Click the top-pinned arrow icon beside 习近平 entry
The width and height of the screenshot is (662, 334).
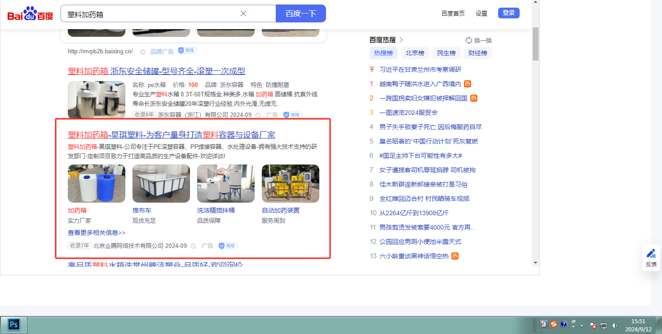click(x=371, y=69)
